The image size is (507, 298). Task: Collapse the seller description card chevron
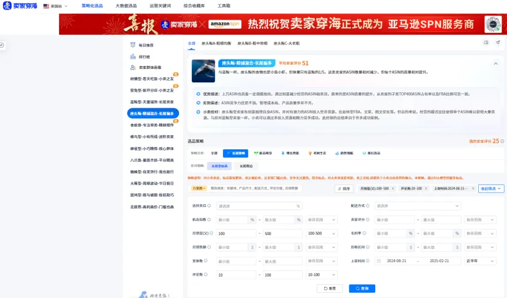pyautogui.click(x=495, y=63)
